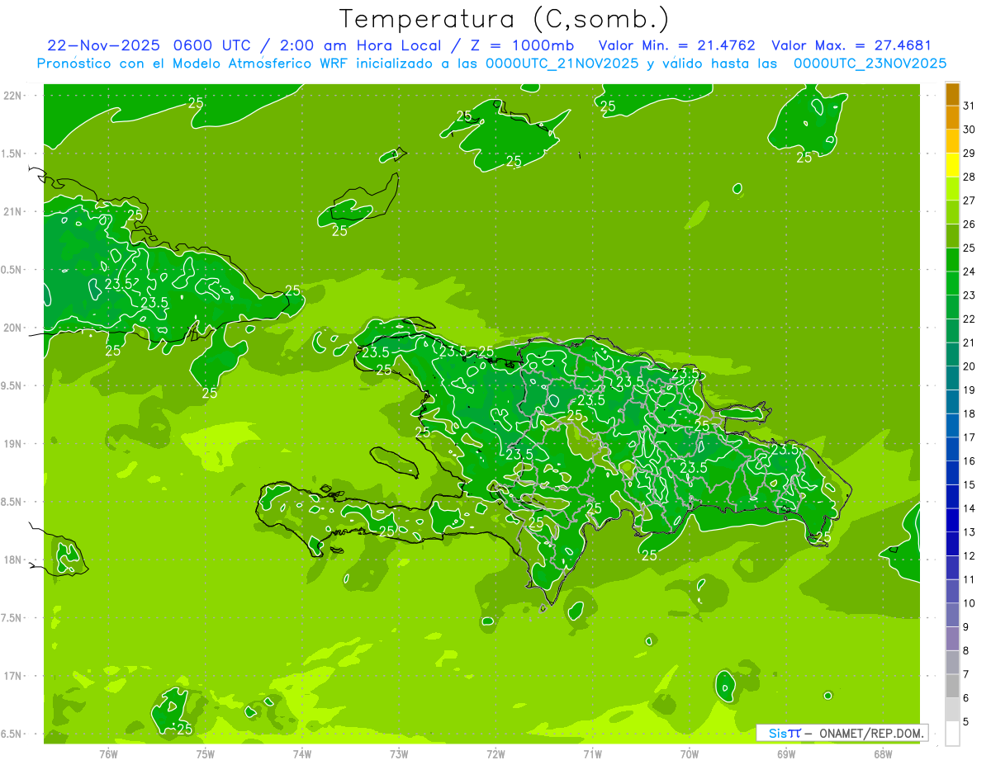Screen dimensions: 991x765
Task: Click the 5 label on the color scale
Action: (965, 722)
